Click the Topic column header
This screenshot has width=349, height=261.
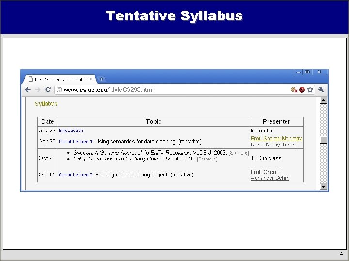[x=154, y=122]
